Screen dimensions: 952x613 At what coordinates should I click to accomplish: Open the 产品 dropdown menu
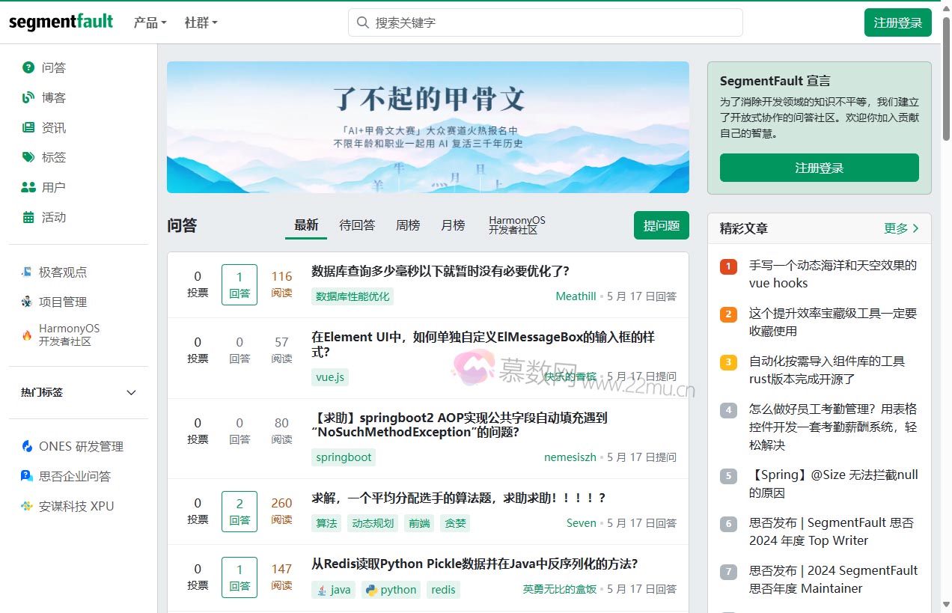pos(150,22)
